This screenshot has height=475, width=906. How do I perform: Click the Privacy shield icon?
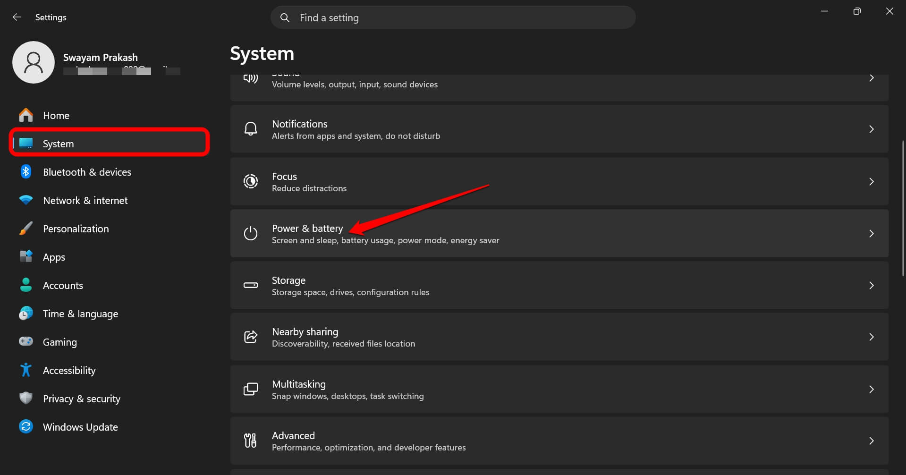[26, 398]
